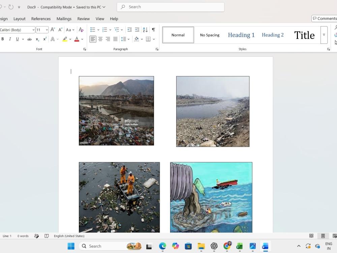Apply Numbering list icon

(x=105, y=30)
